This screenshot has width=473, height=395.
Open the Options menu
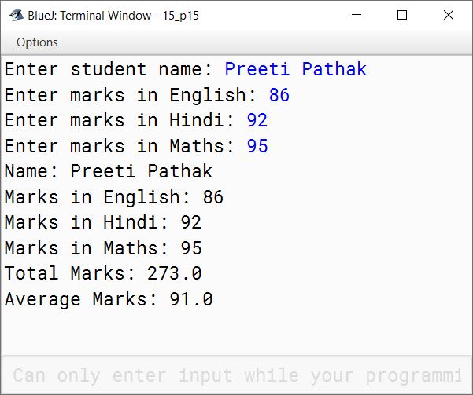37,42
